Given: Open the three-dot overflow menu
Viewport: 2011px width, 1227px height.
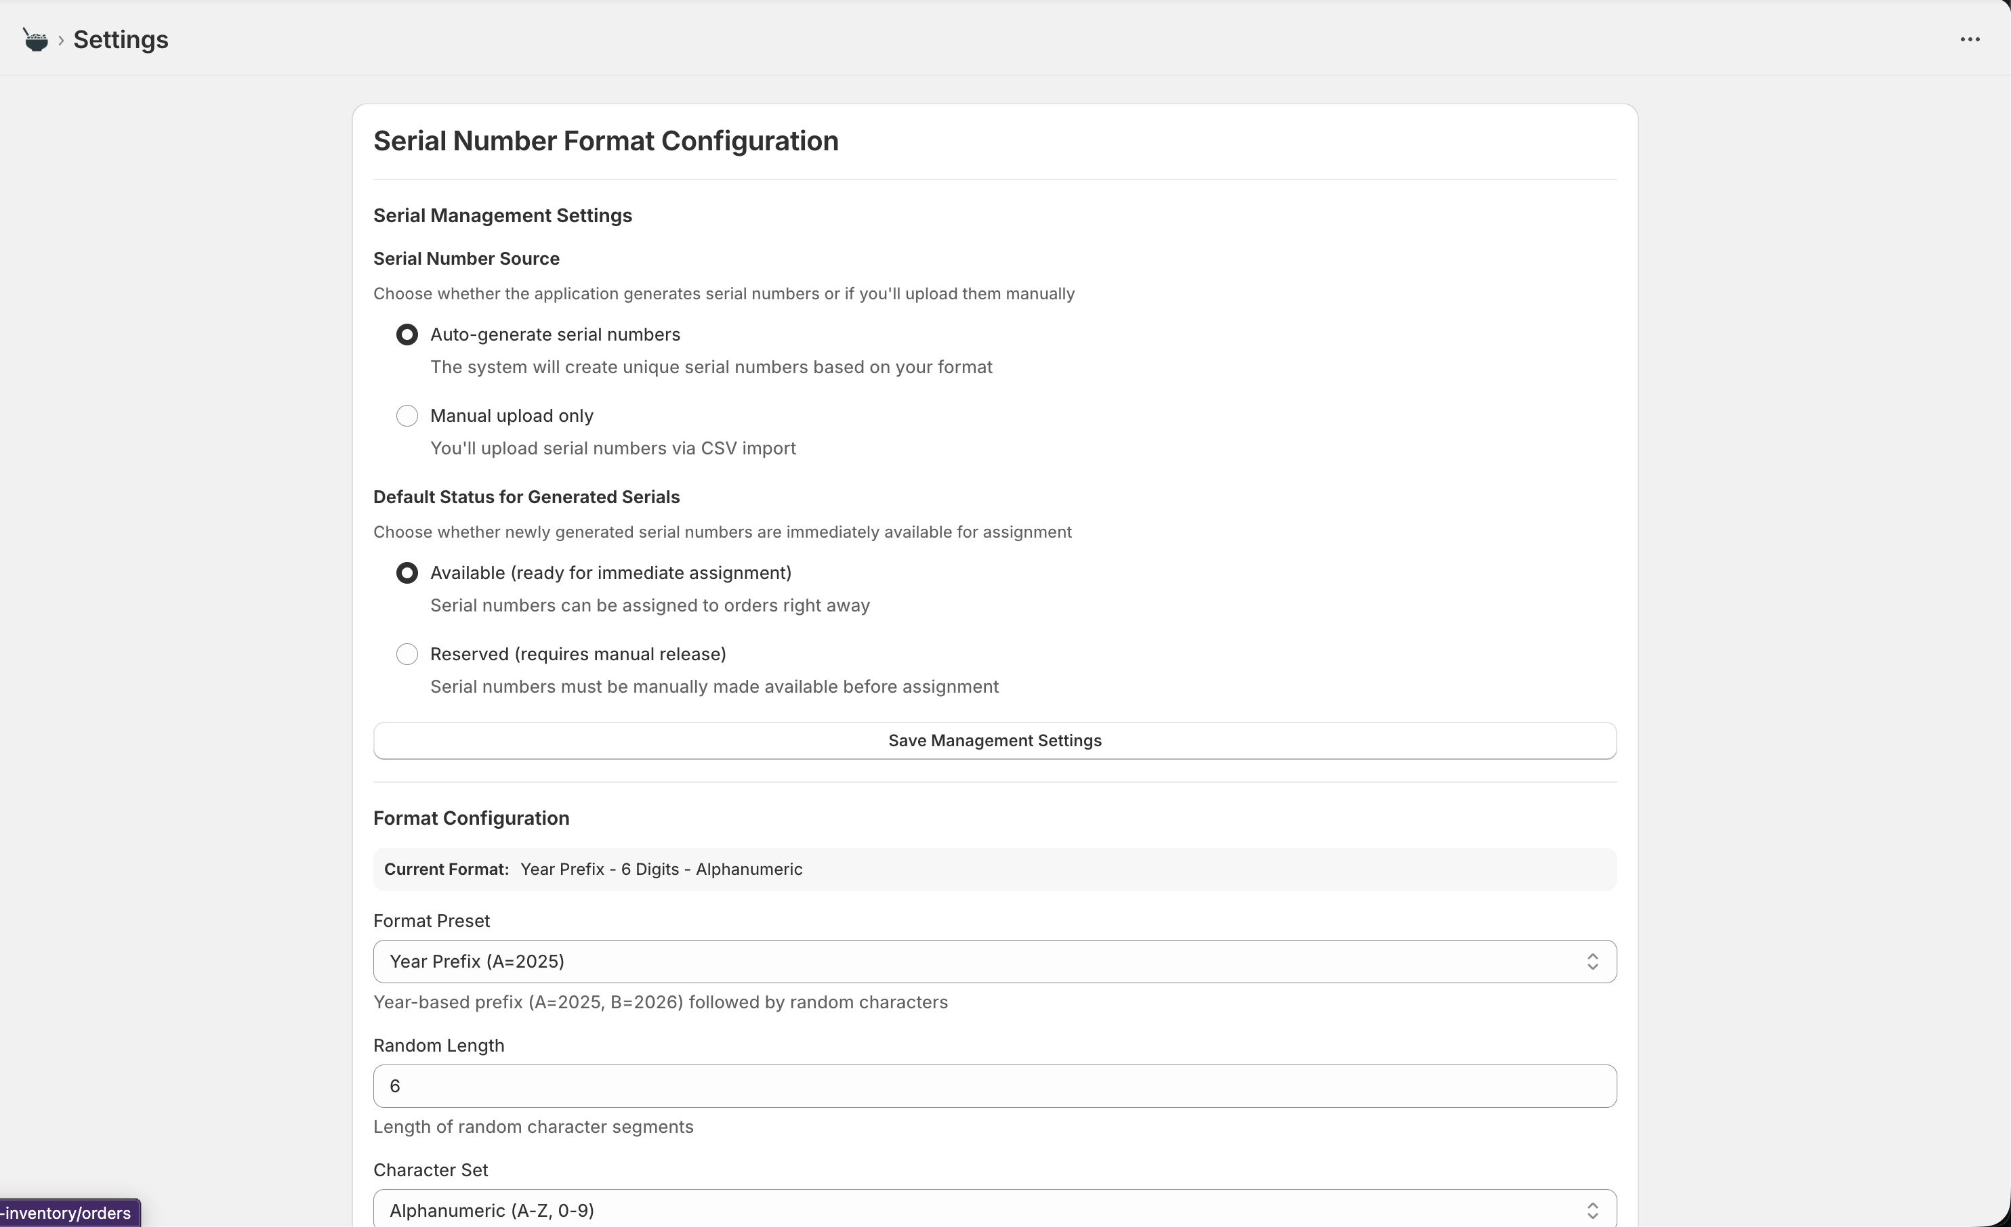Looking at the screenshot, I should [1971, 39].
